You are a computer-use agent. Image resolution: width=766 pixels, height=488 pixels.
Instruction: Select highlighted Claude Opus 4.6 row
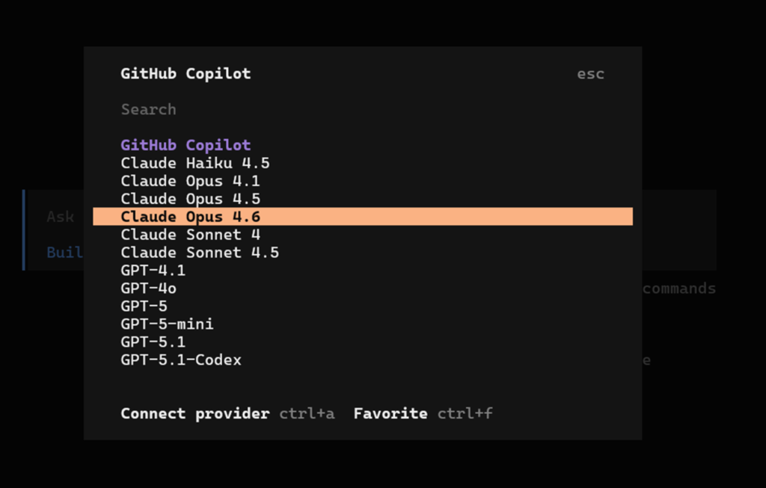click(x=363, y=217)
